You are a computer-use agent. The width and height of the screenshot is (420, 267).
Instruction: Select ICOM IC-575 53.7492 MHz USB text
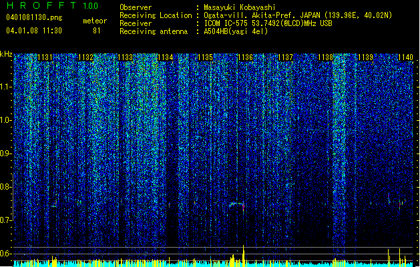point(268,23)
